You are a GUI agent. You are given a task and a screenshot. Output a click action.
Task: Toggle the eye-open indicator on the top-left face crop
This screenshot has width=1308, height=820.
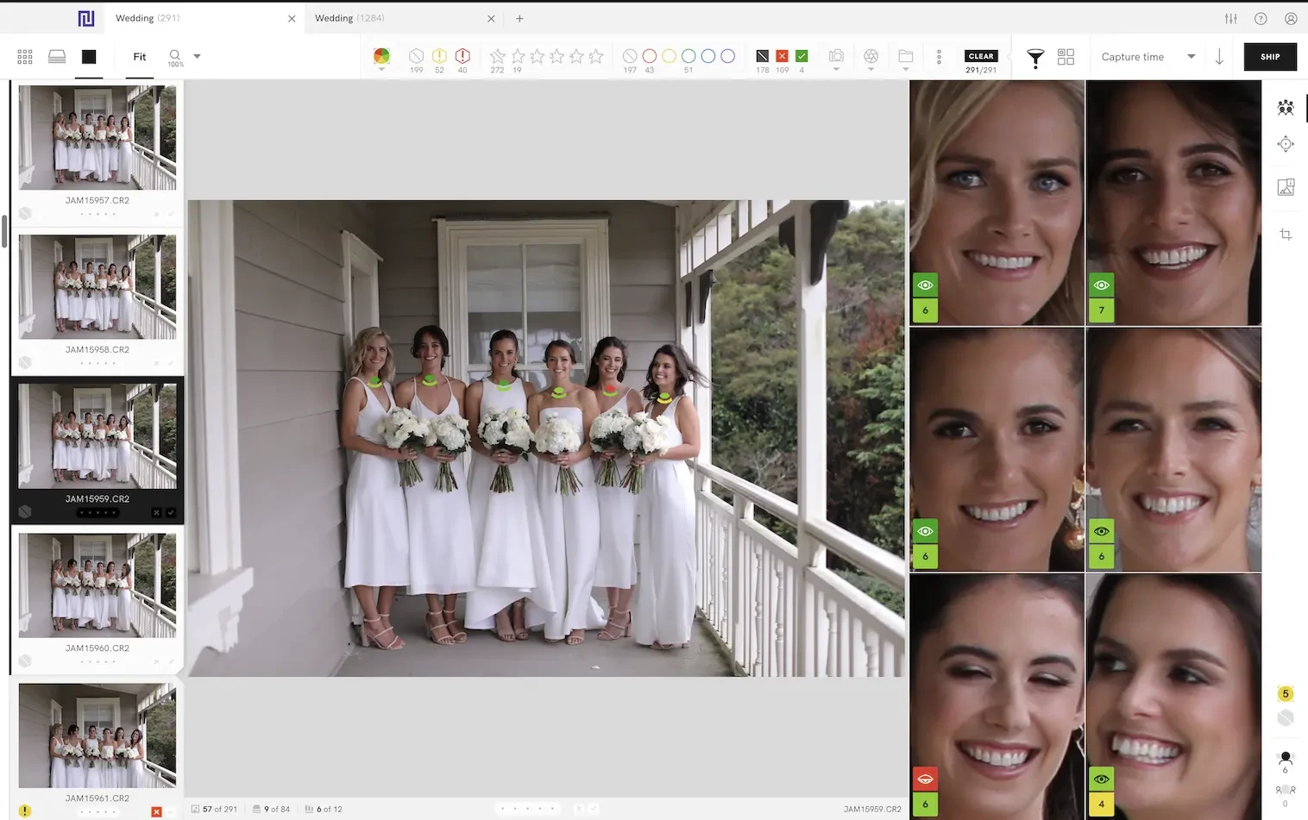[x=925, y=285]
